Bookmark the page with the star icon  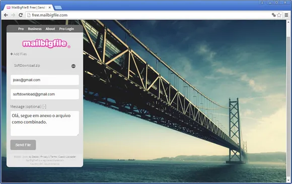pos(279,15)
